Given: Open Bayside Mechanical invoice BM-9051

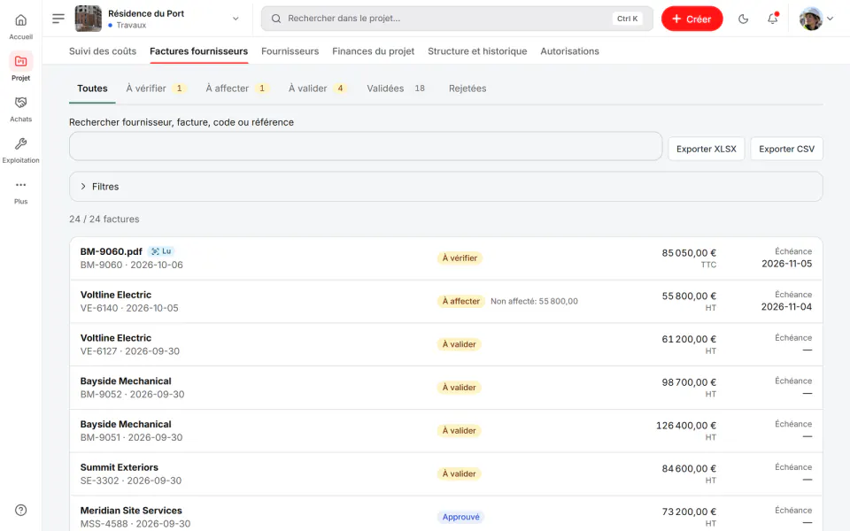Looking at the screenshot, I should [445, 431].
